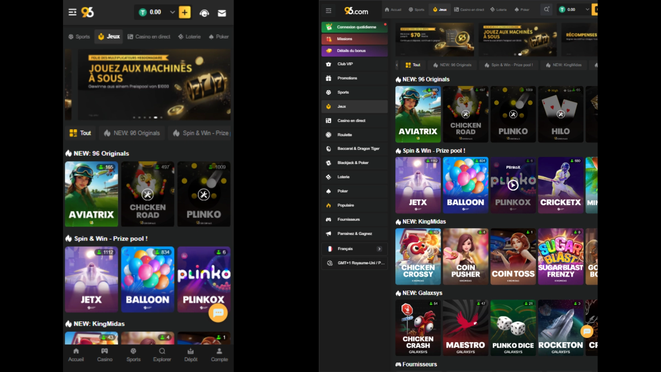Image resolution: width=661 pixels, height=372 pixels.
Task: Open the JetX game thumbnail in mobile view
Action: point(91,279)
